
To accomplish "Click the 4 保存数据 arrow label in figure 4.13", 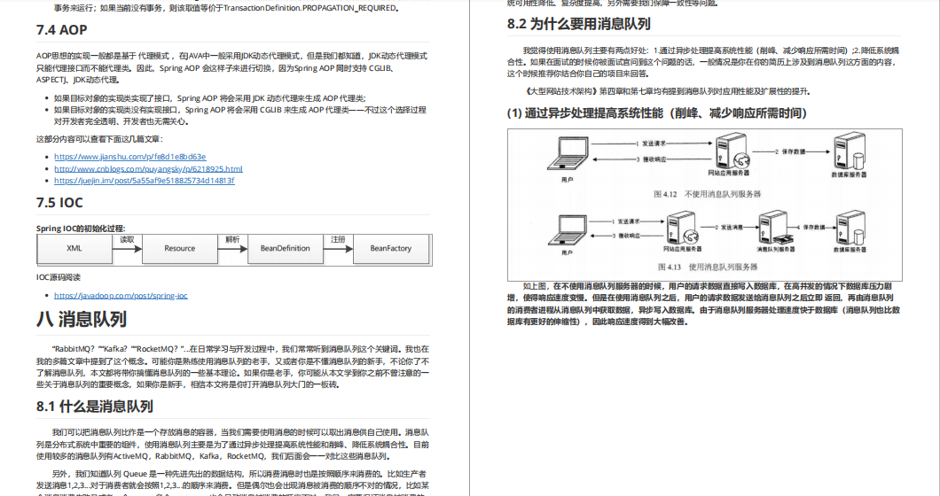I will 811,227.
